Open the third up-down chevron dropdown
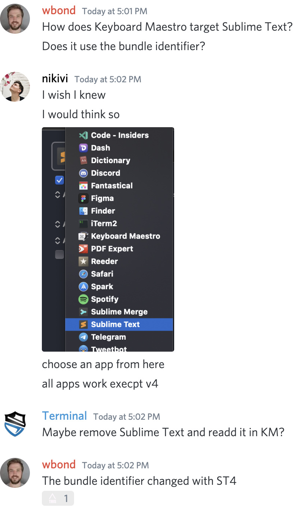This screenshot has width=305, height=511. click(58, 240)
